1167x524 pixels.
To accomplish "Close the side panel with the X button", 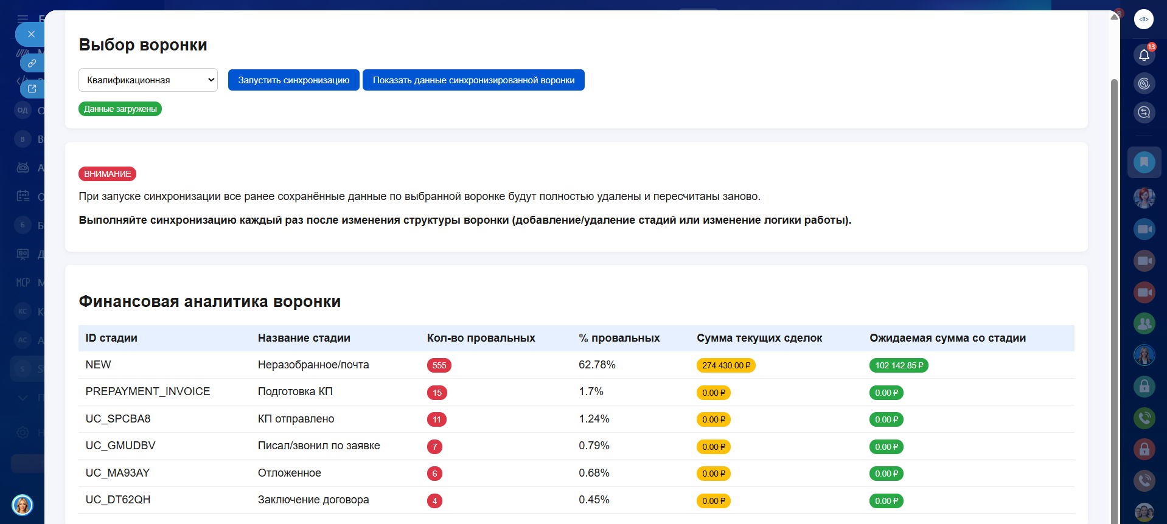I will (31, 34).
